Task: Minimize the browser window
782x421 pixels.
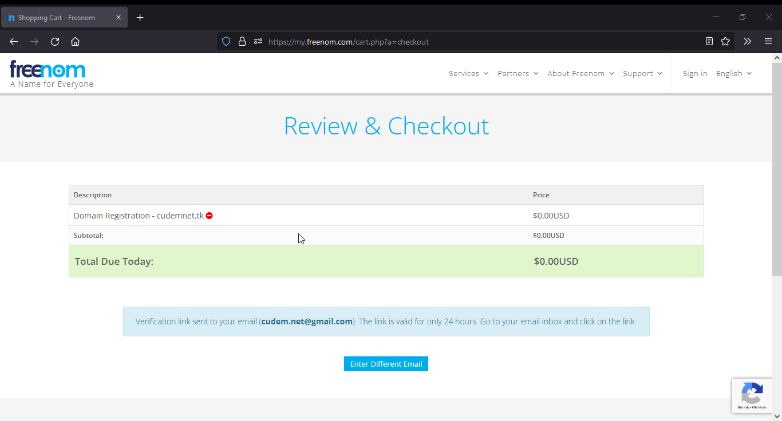Action: click(716, 17)
